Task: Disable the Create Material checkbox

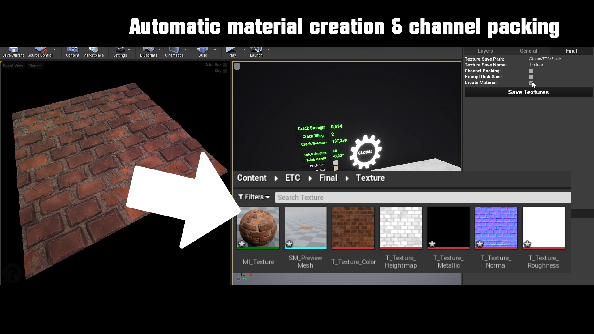Action: click(531, 83)
